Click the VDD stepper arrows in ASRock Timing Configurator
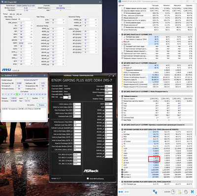The height and width of the screenshot is (196, 197). coord(69,97)
